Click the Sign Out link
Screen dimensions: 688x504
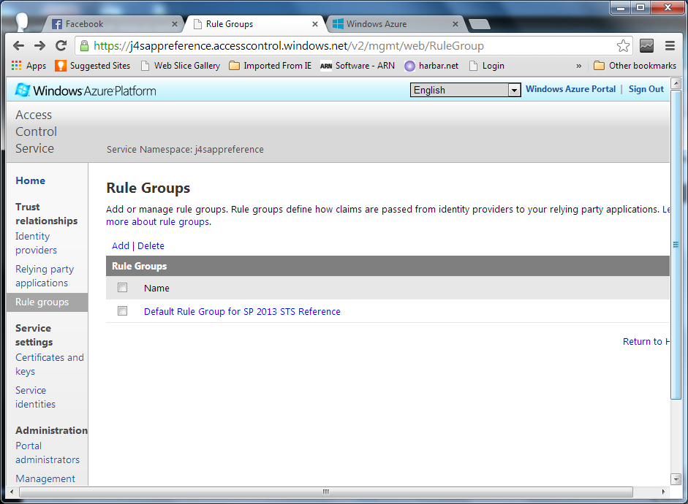[x=646, y=89]
